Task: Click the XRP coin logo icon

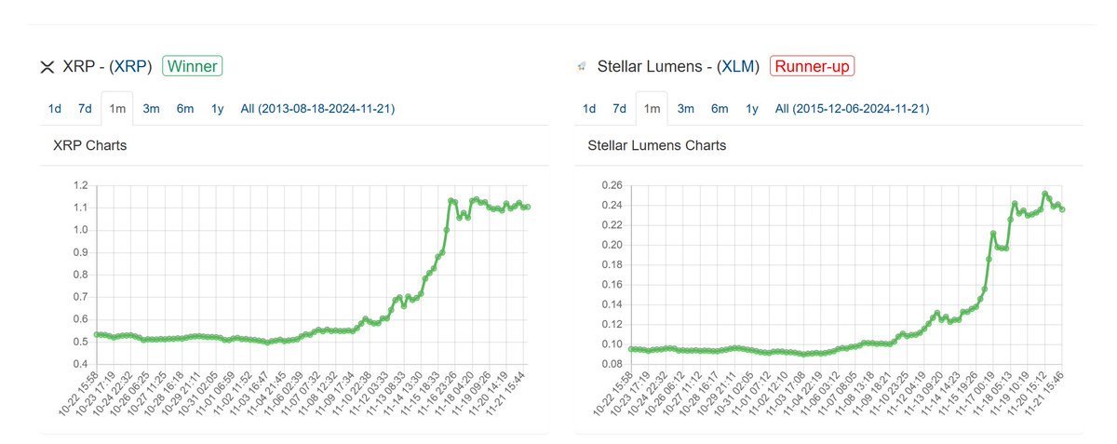Action: [47, 67]
